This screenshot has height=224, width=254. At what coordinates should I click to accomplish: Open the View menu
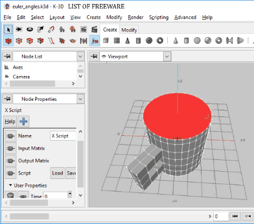click(76, 17)
